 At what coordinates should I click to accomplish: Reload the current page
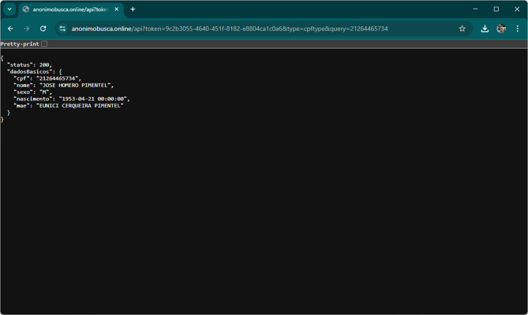pyautogui.click(x=43, y=29)
